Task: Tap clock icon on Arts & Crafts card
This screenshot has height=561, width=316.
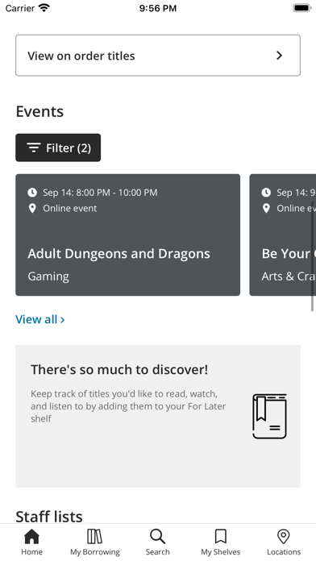Action: click(x=266, y=193)
